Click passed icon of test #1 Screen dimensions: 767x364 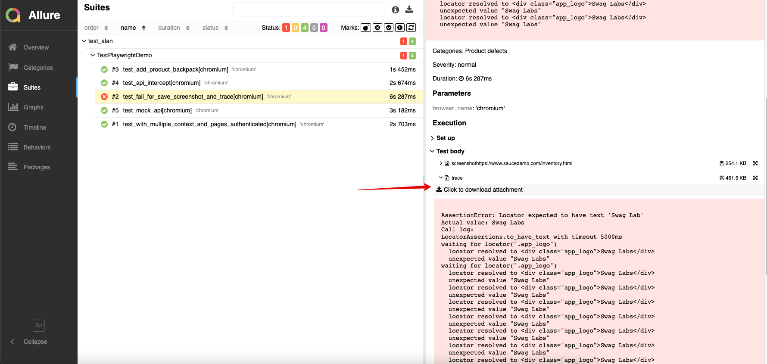[x=104, y=124]
